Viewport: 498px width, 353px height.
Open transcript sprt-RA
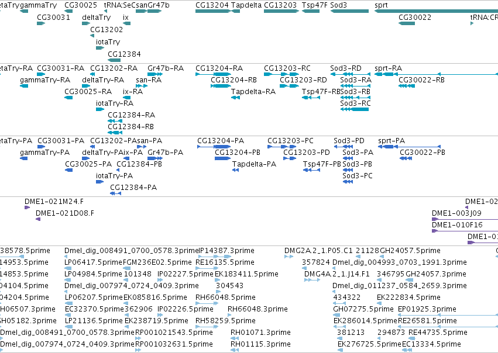tap(388, 68)
